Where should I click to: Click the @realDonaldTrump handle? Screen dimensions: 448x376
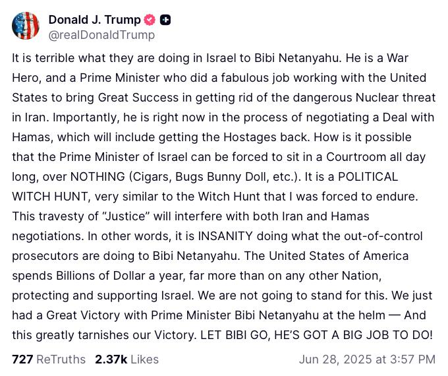101,35
